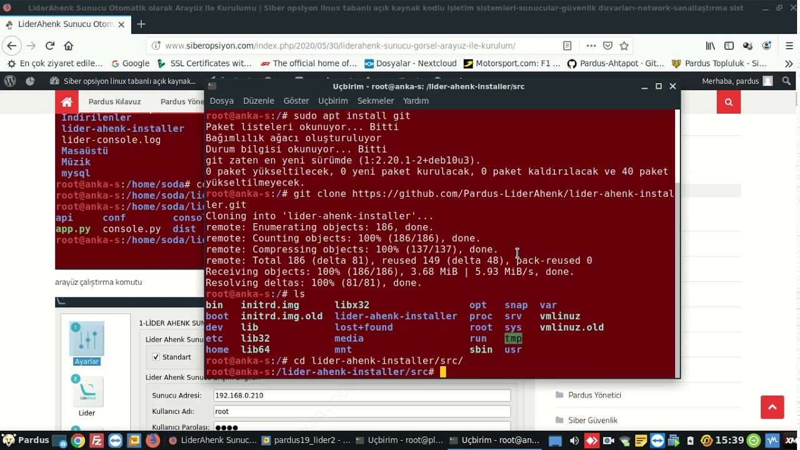The image size is (800, 450).
Task: Go back with the browser back arrow
Action: tap(12, 46)
